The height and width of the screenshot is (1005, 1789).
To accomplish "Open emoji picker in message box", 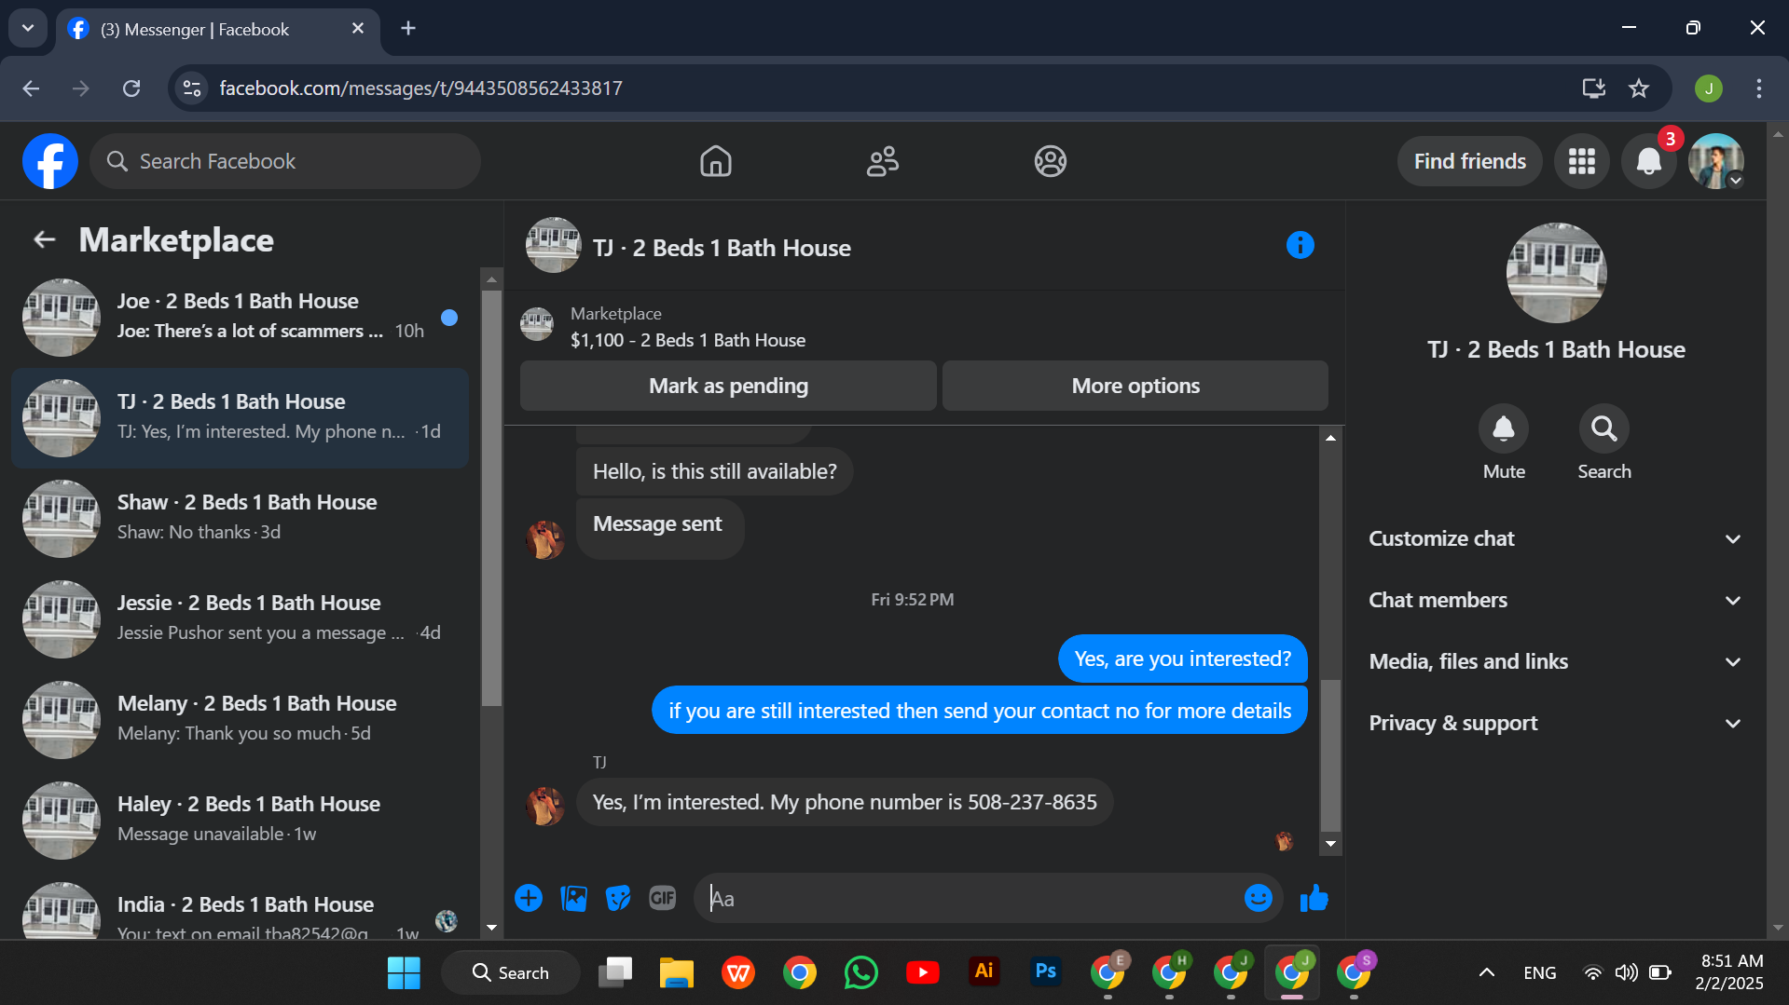I will (x=1258, y=898).
